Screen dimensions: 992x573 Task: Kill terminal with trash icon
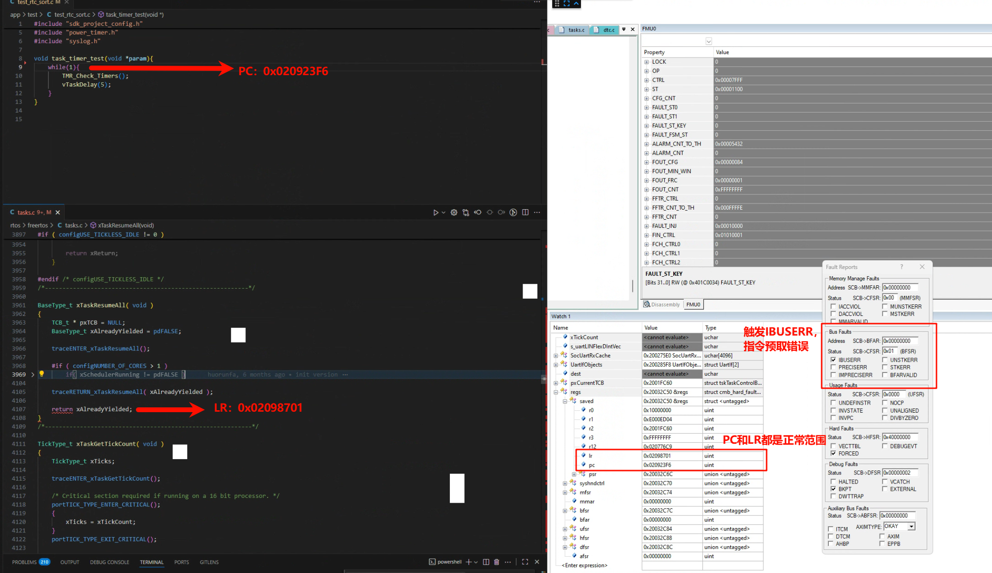(x=497, y=562)
